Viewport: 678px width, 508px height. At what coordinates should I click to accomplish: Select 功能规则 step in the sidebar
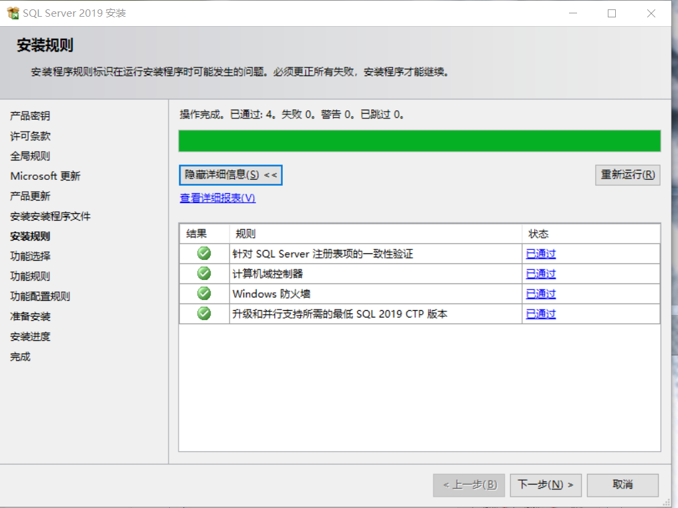30,276
